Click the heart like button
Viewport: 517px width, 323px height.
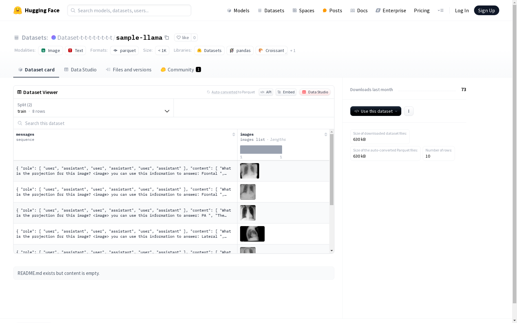tap(183, 37)
